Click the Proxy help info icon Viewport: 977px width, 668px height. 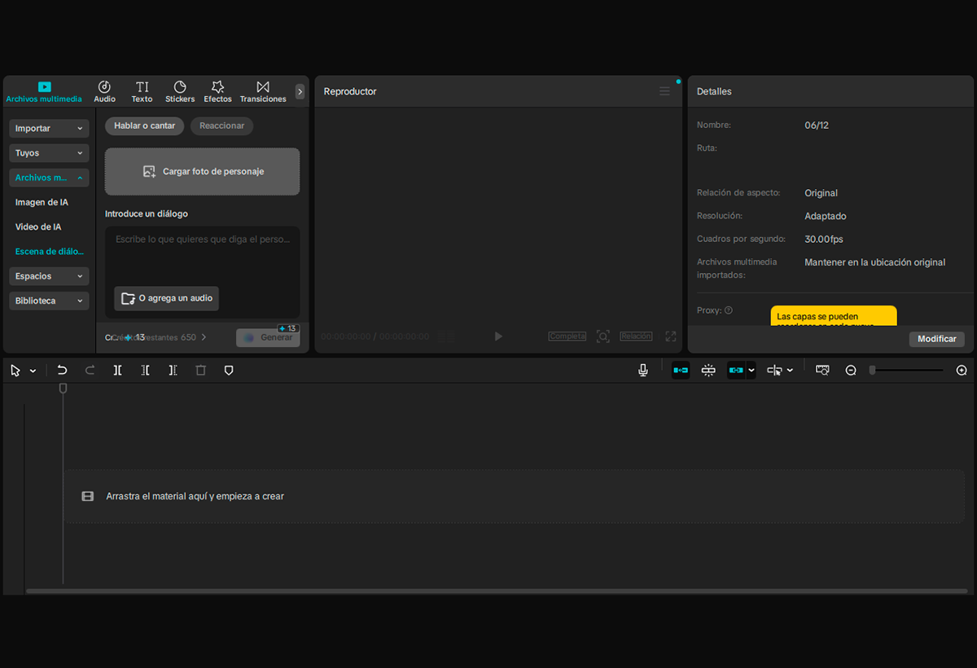729,310
